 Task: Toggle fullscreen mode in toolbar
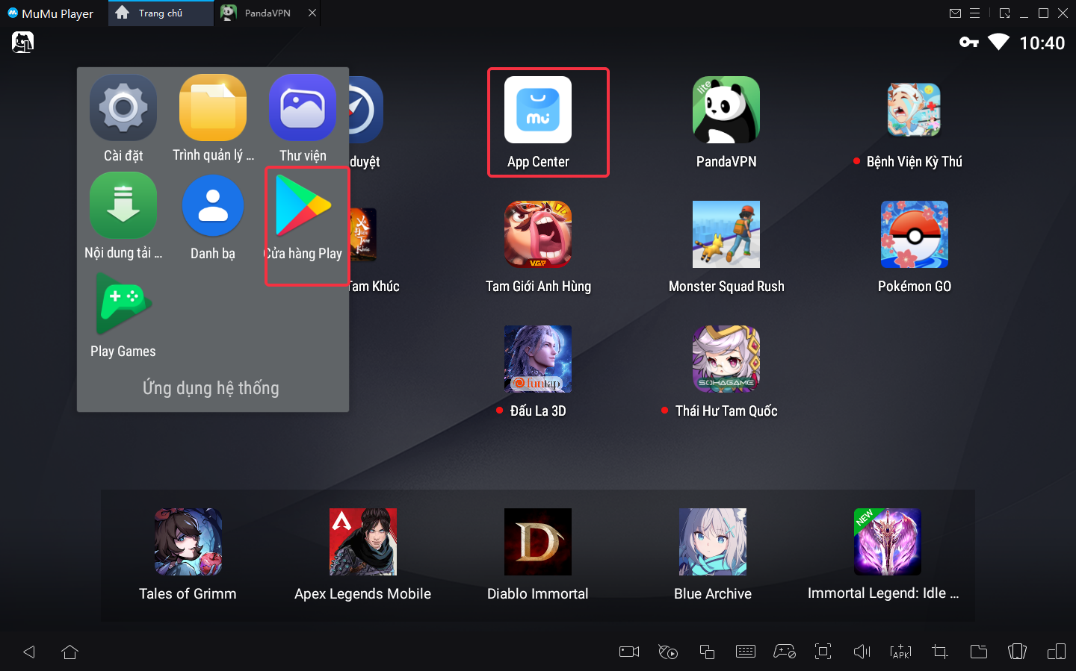(x=823, y=652)
